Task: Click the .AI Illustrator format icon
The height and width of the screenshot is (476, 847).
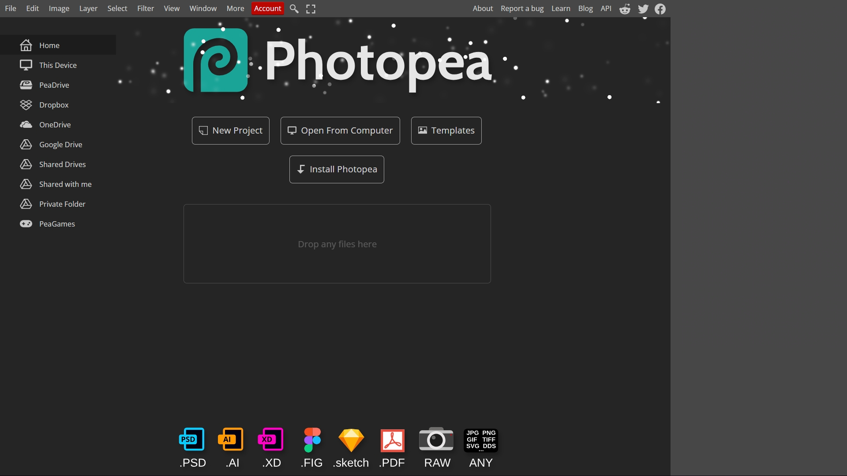Action: click(231, 439)
